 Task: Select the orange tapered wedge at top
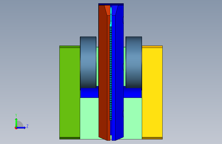(x=108, y=10)
